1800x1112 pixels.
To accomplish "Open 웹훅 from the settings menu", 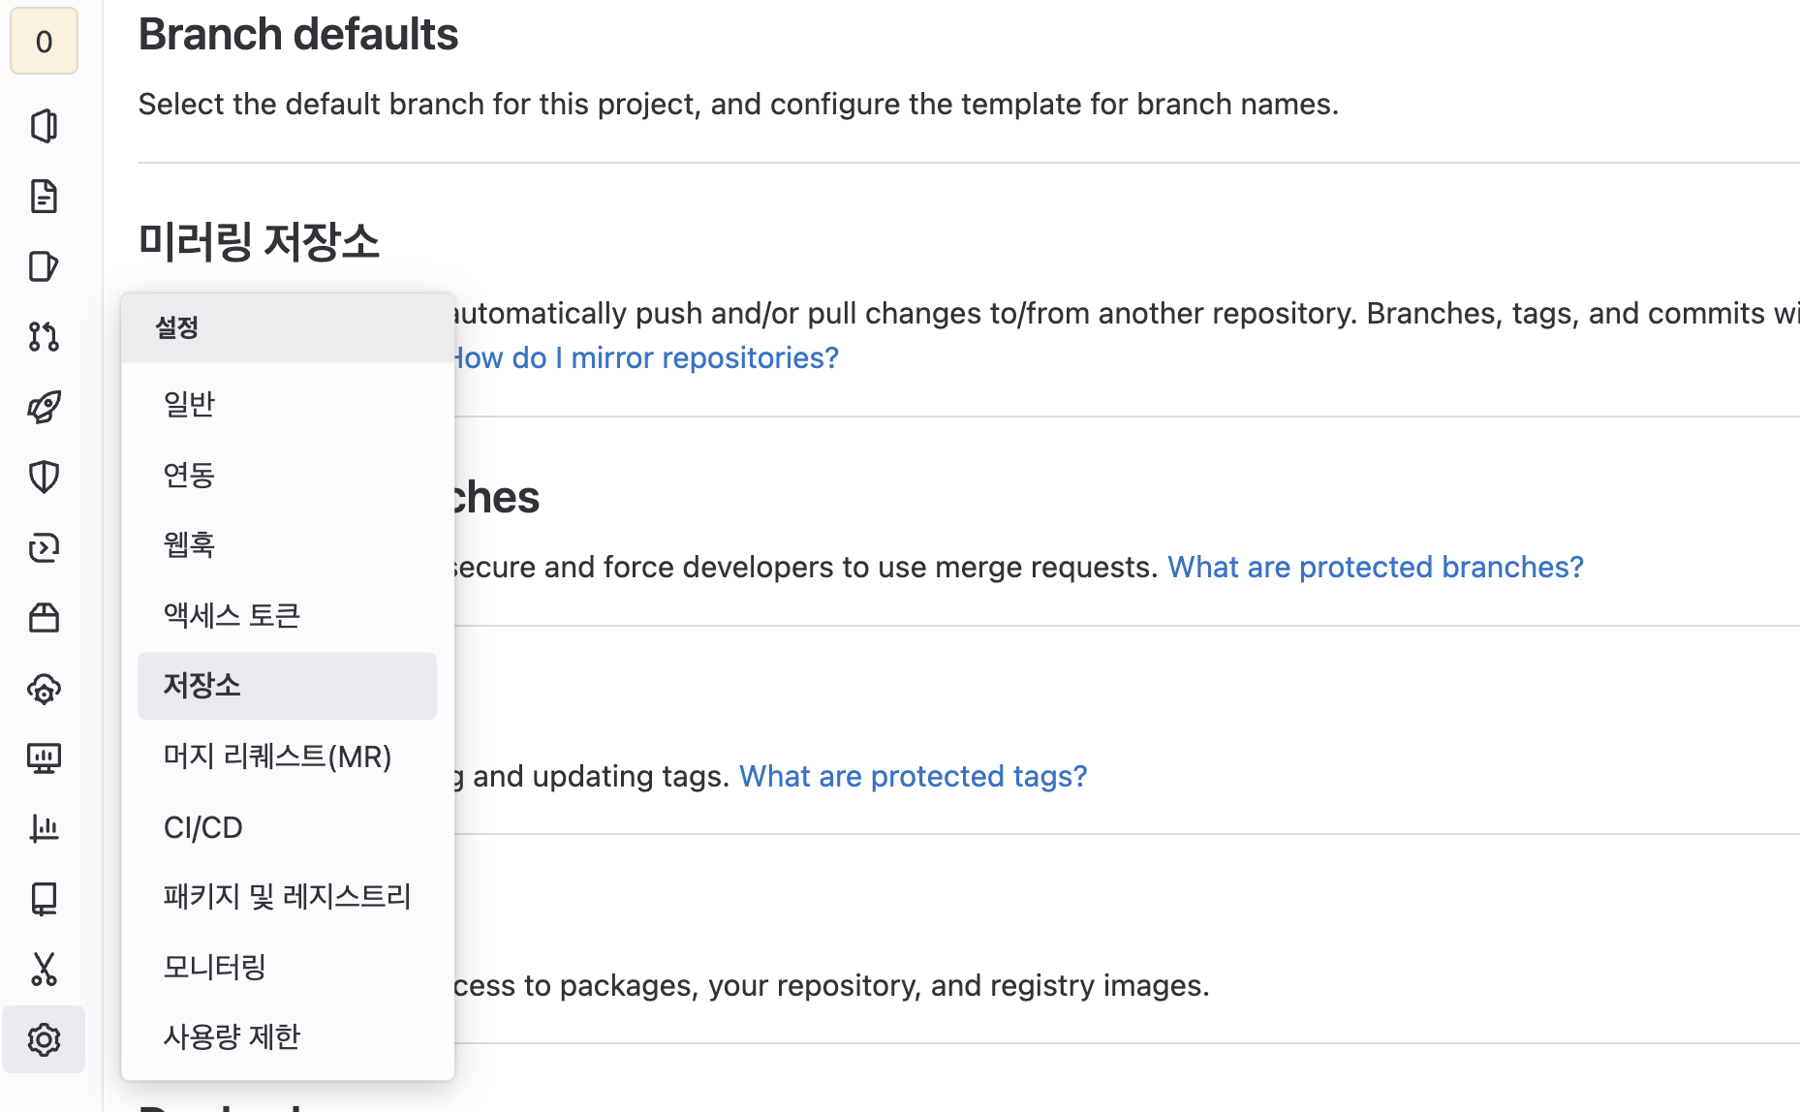I will coord(189,544).
